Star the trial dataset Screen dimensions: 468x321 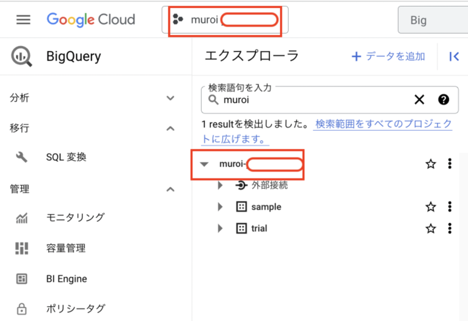coord(431,229)
